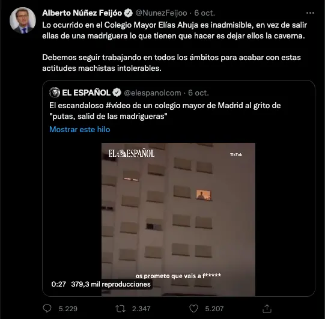
Task: Click the verified badge next to EL ESPAÑOL
Action: coord(117,93)
